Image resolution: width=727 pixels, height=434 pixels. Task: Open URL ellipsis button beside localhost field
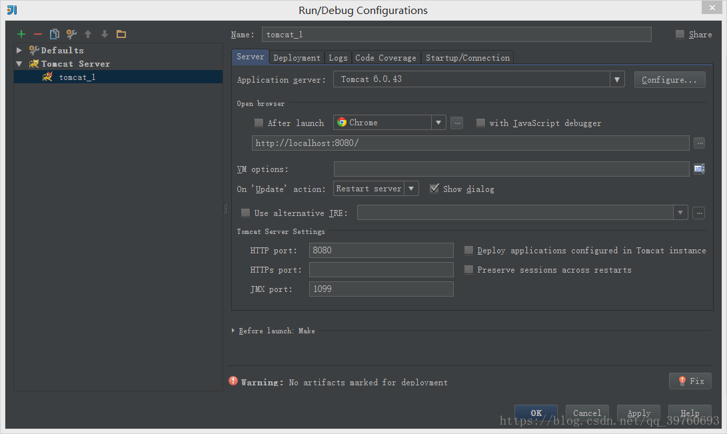tap(700, 143)
